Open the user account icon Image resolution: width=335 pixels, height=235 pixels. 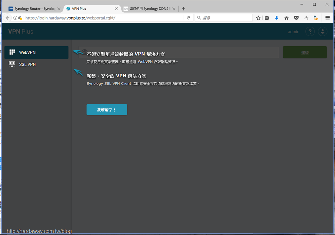click(323, 32)
